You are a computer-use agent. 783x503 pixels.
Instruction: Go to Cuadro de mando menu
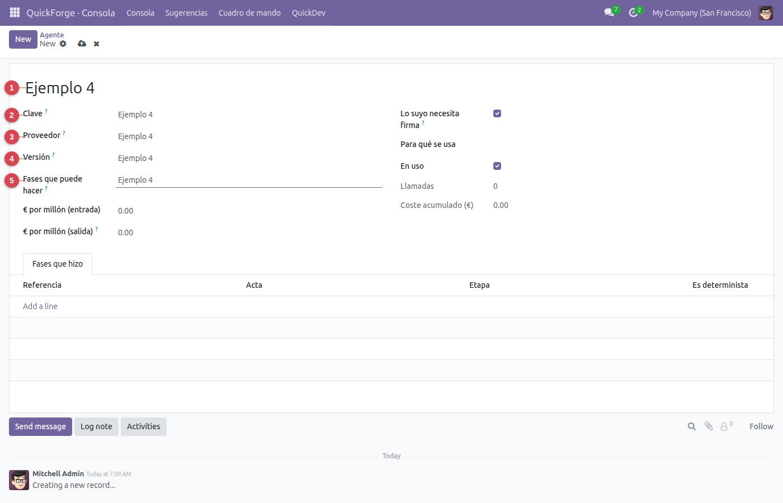(249, 13)
